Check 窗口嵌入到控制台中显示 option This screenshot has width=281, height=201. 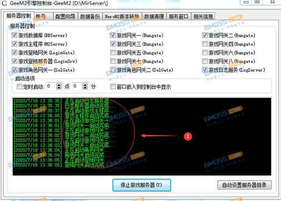point(113,87)
